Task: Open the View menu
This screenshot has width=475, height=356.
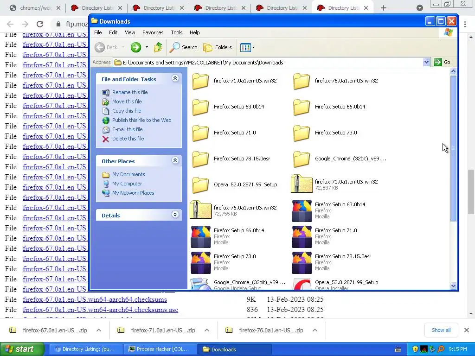Action: tap(130, 32)
